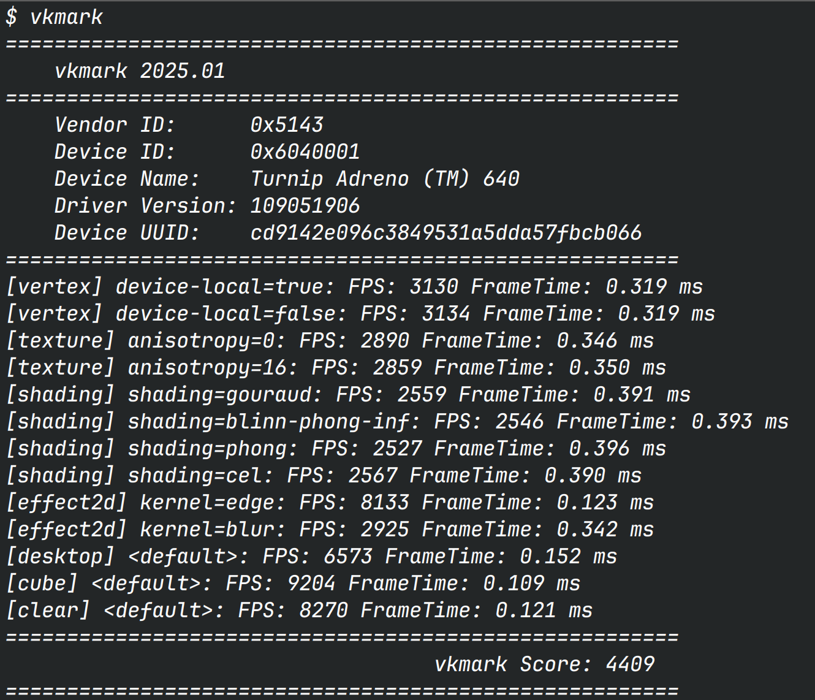Click the Driver Version number 109051906
815x700 pixels.
305,206
